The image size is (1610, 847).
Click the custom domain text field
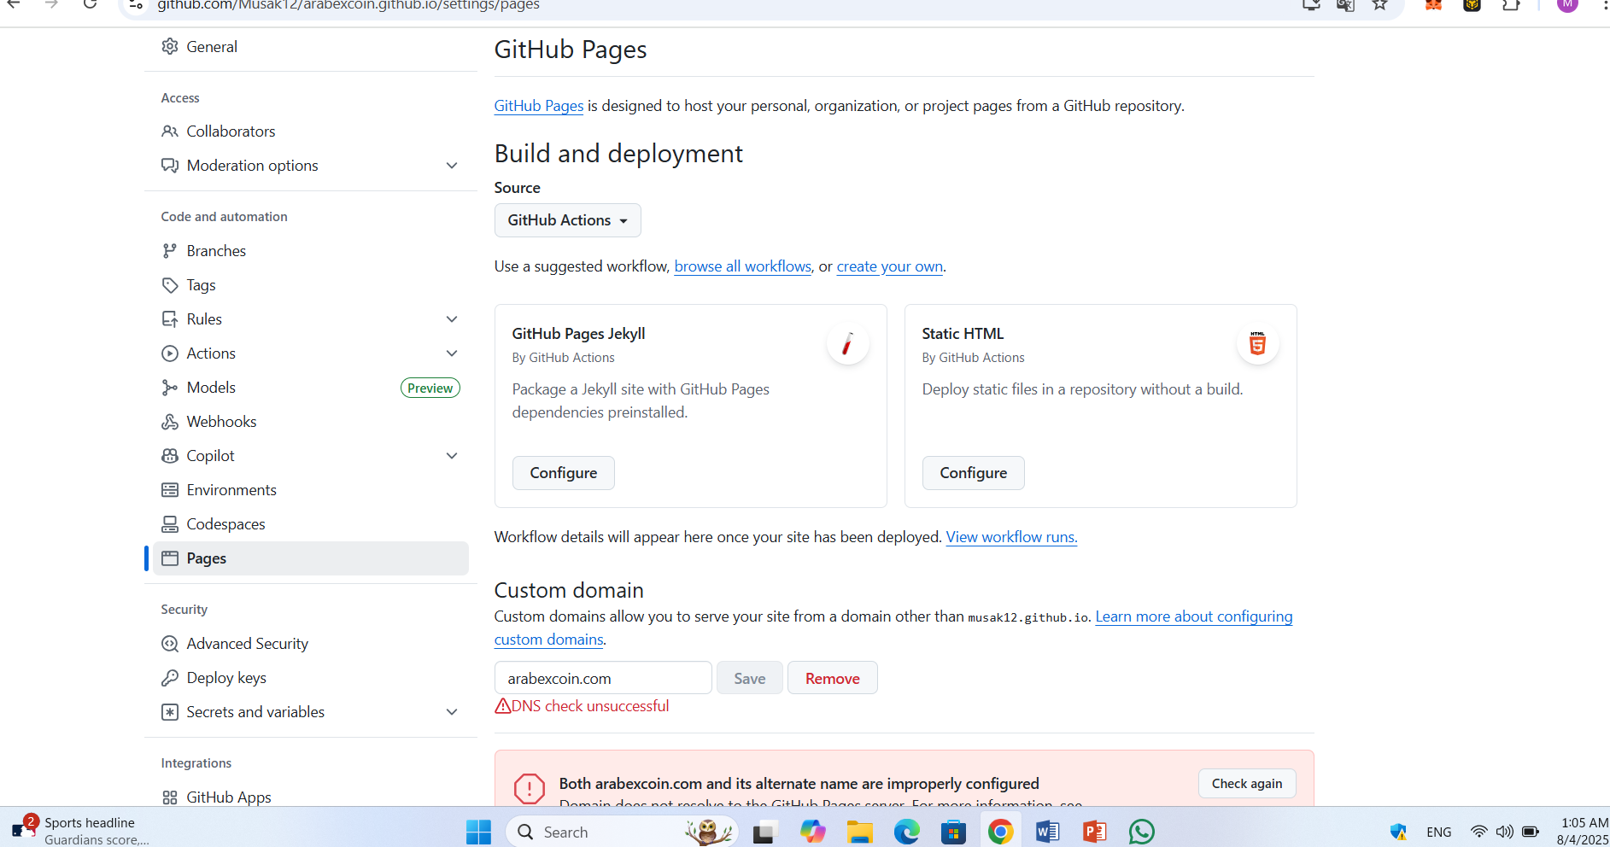click(602, 678)
